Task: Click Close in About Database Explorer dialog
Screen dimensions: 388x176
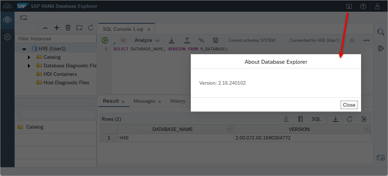Action: (x=349, y=105)
